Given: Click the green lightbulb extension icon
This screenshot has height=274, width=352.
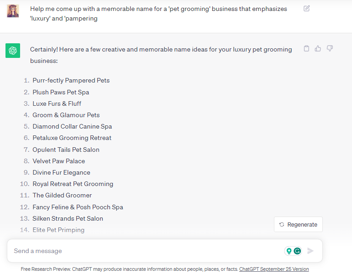Looking at the screenshot, I should click(289, 251).
